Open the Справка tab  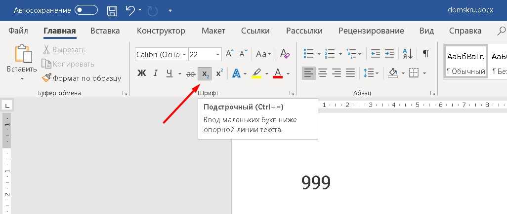coord(465,31)
